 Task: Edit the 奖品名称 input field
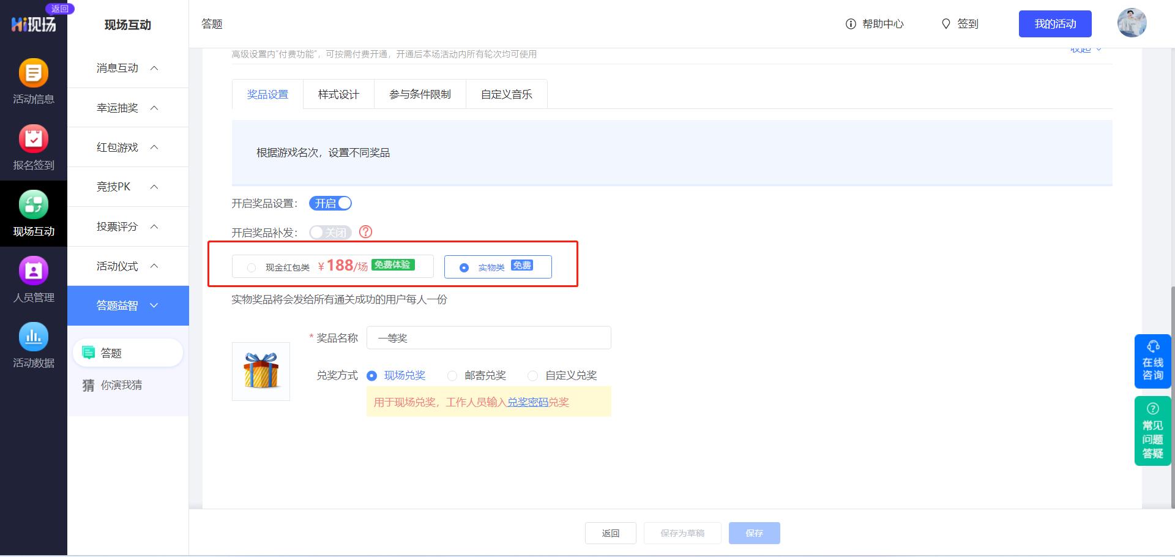pos(488,337)
